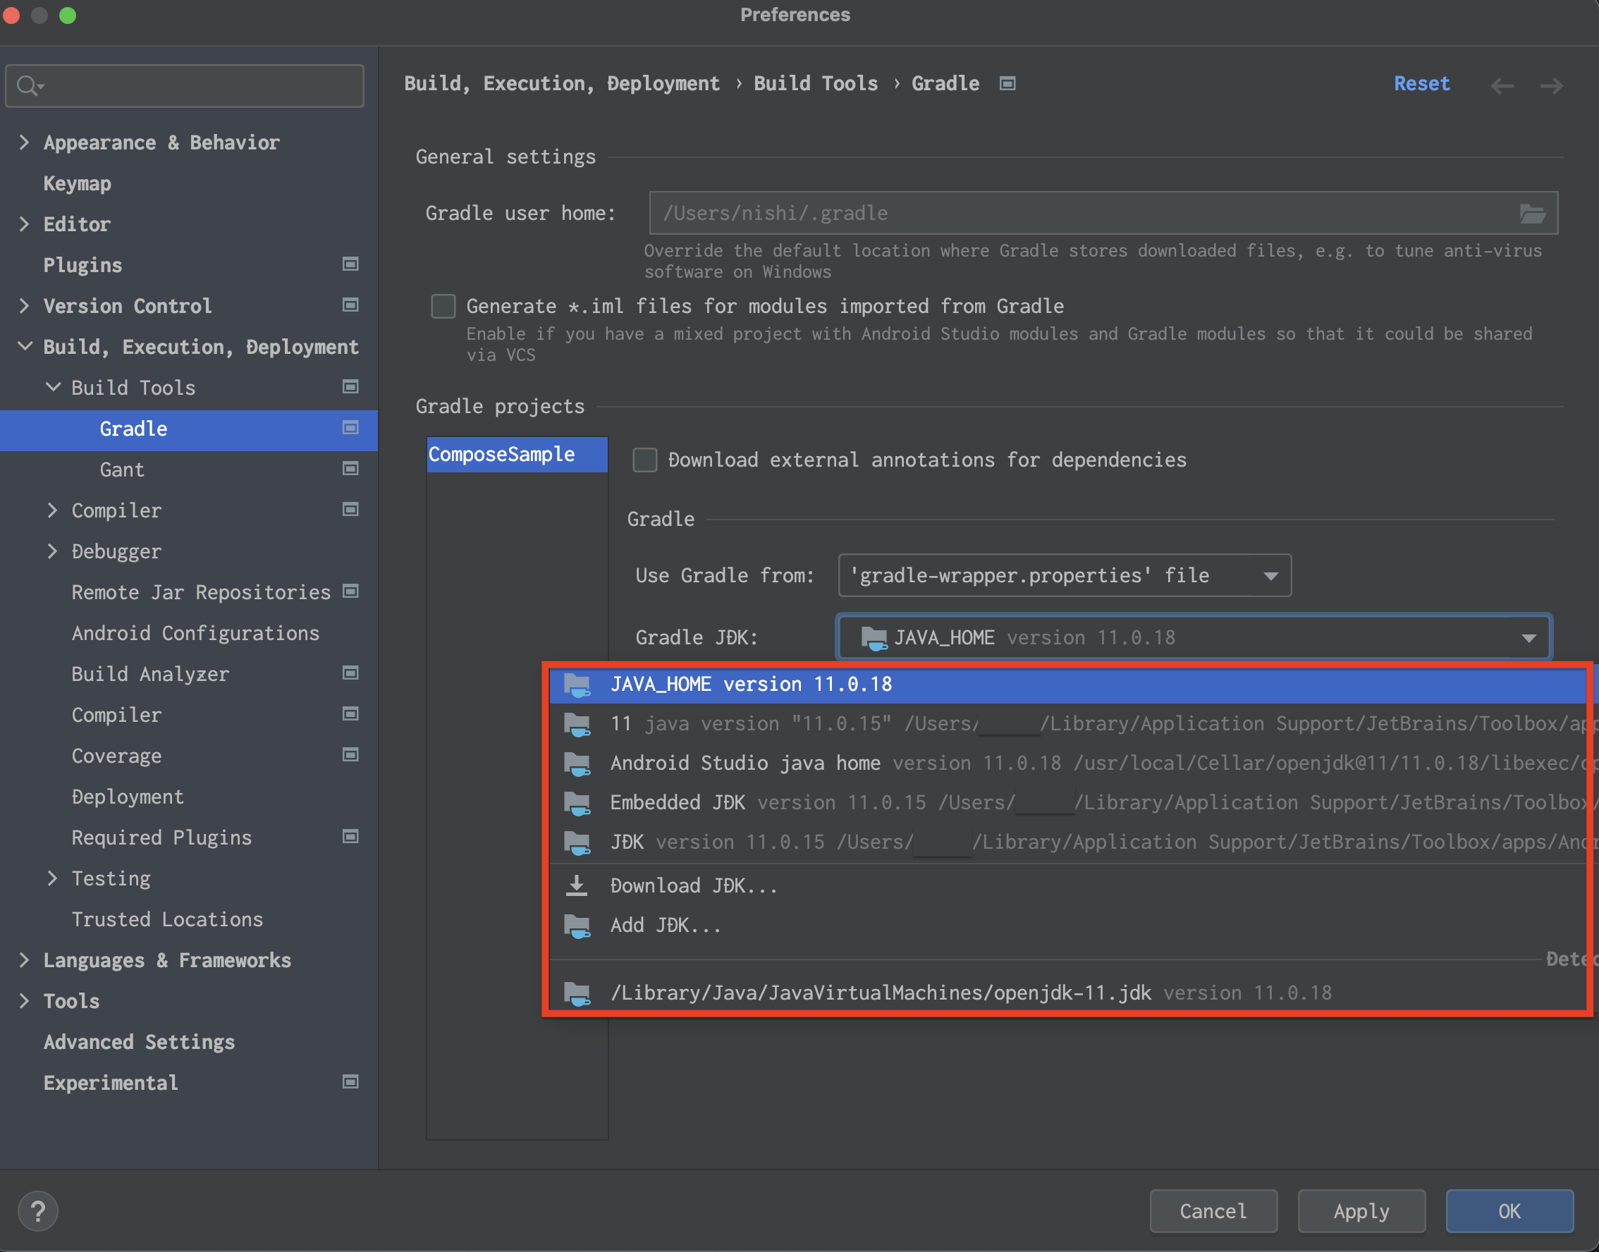
Task: Choose Download JDK... option
Action: coord(1069,886)
